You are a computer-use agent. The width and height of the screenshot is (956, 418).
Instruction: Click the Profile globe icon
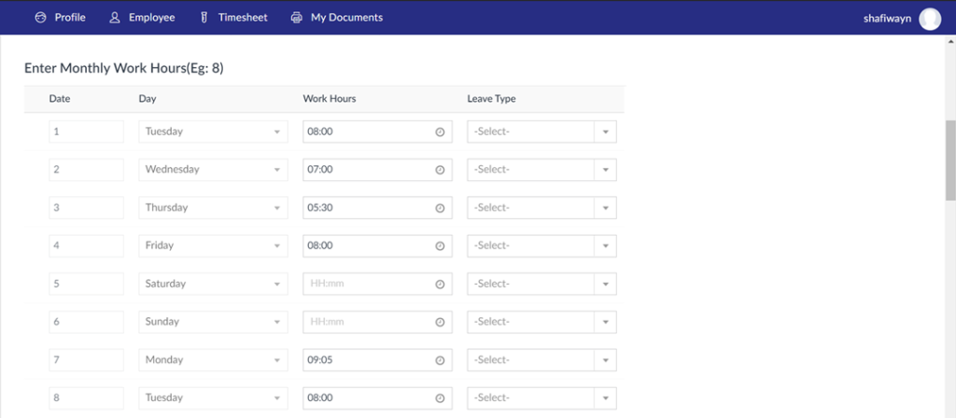point(40,18)
